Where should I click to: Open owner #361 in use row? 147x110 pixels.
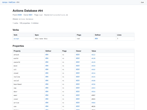tap(78, 106)
